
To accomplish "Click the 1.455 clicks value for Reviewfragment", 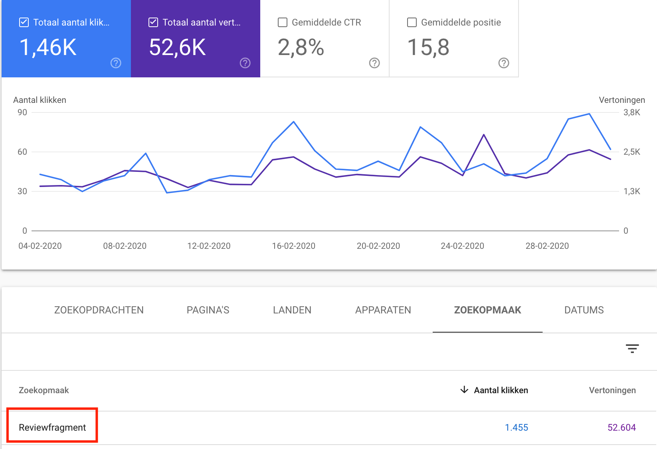I will [517, 427].
